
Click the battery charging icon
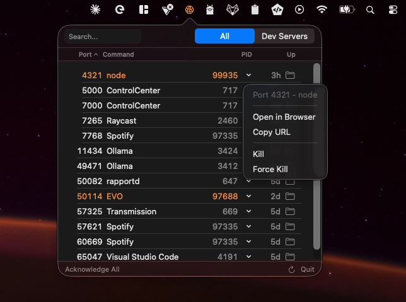click(x=347, y=10)
